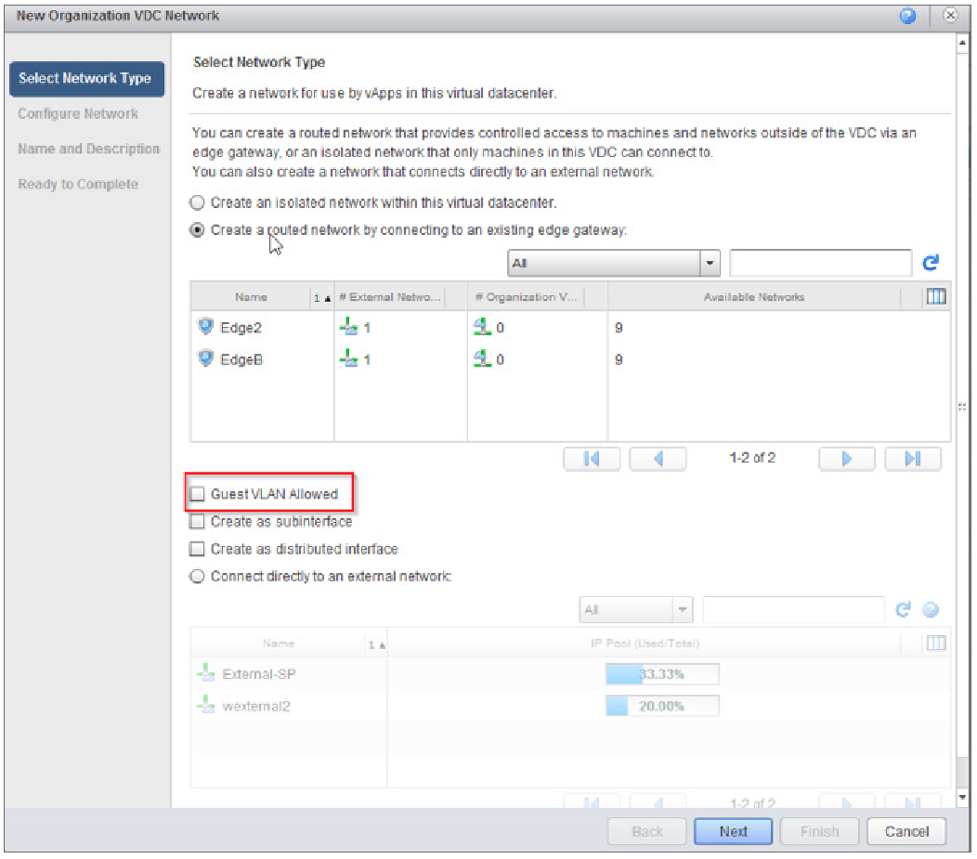This screenshot has width=977, height=859.
Task: Open the column chooser for the external networks table
Action: (936, 643)
